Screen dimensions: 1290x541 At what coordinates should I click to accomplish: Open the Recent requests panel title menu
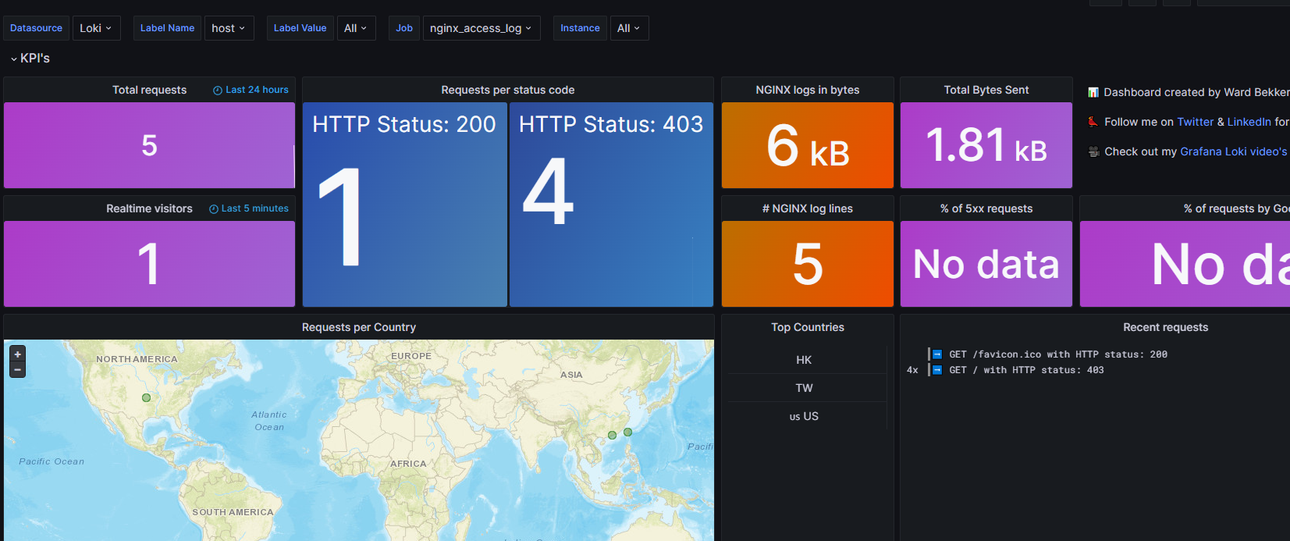tap(1164, 327)
